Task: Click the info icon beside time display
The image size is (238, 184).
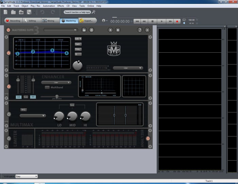Action: click(x=103, y=20)
